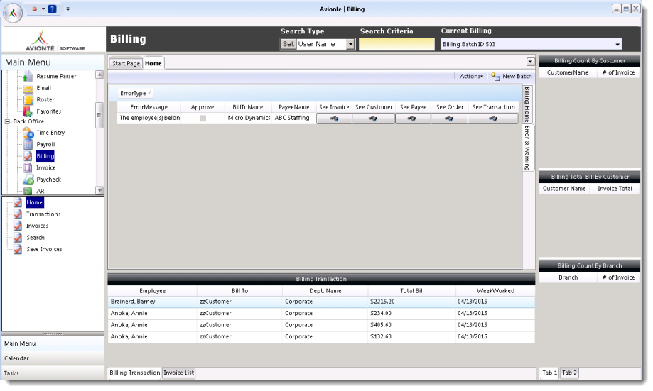Click the Search Criteria input field
Viewport: 653px width, 391px height.
pyautogui.click(x=396, y=44)
